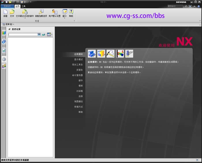
Task: Click the Help (帮助) ribbon icon
Action: (71, 12)
